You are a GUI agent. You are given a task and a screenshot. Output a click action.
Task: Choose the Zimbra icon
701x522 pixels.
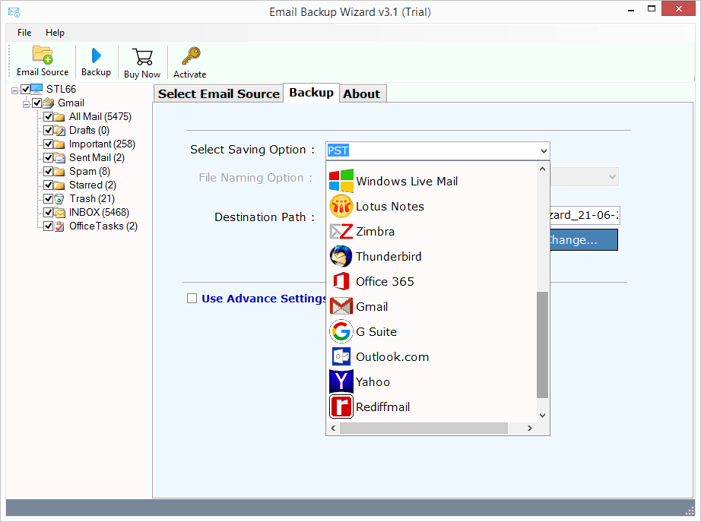(341, 232)
